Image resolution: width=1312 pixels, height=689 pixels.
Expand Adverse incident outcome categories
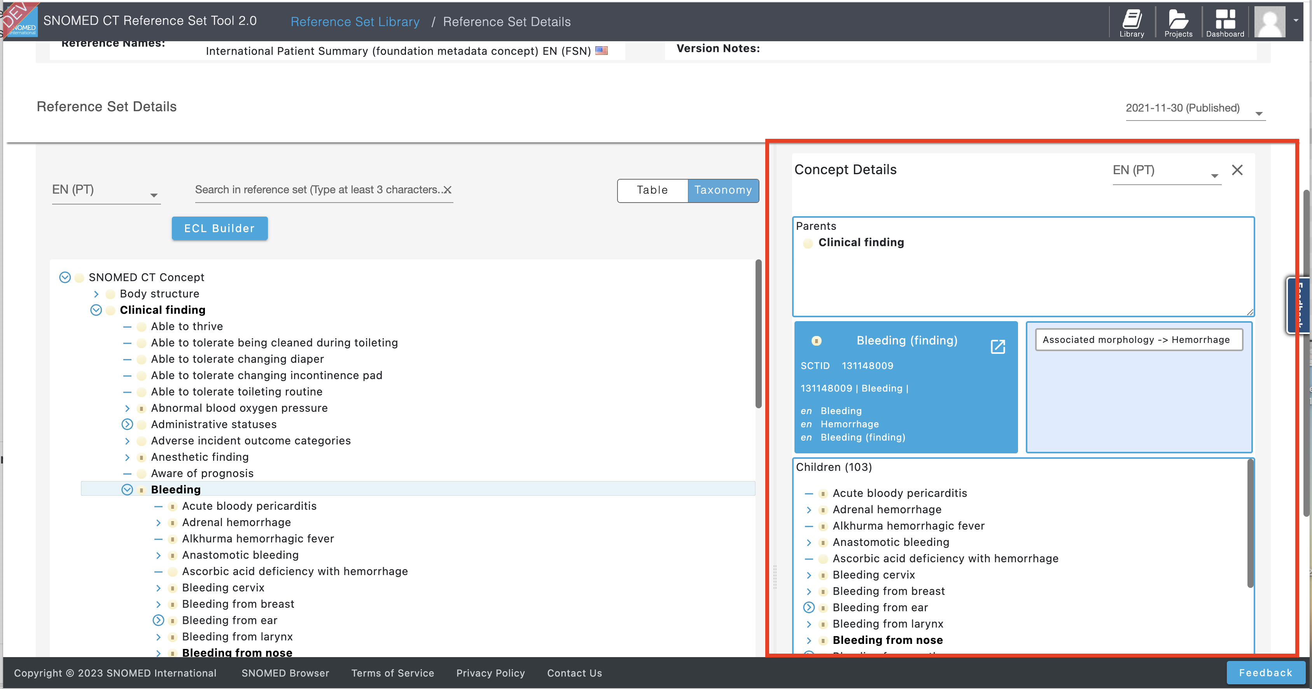127,441
